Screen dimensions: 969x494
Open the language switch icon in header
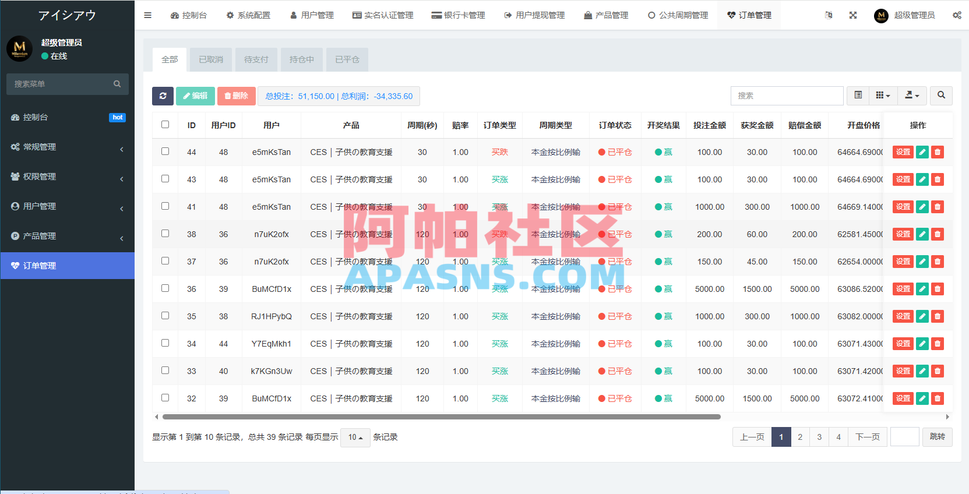coord(829,15)
